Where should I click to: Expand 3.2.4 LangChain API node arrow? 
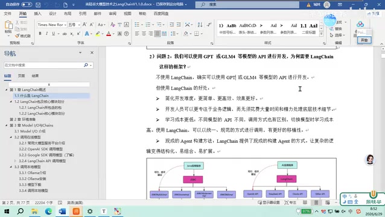16,161
